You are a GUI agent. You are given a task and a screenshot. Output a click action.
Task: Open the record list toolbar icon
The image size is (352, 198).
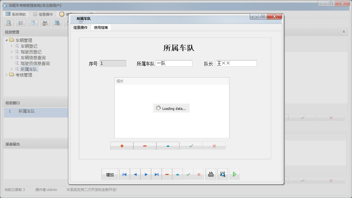[21, 23]
